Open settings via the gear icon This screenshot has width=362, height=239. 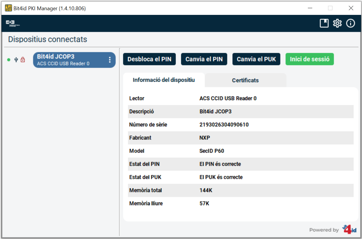(337, 23)
